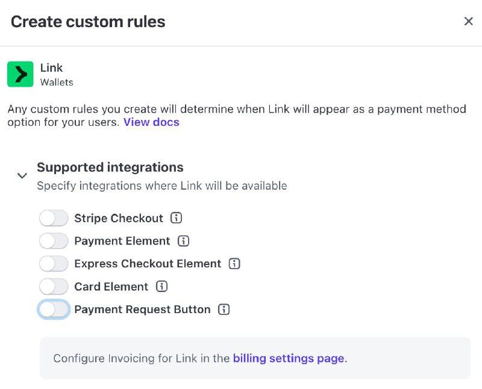Switch on Payment Request Button toggle

point(54,310)
